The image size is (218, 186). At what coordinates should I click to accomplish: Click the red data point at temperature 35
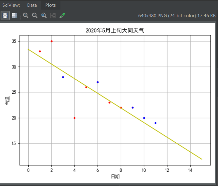click(52, 41)
